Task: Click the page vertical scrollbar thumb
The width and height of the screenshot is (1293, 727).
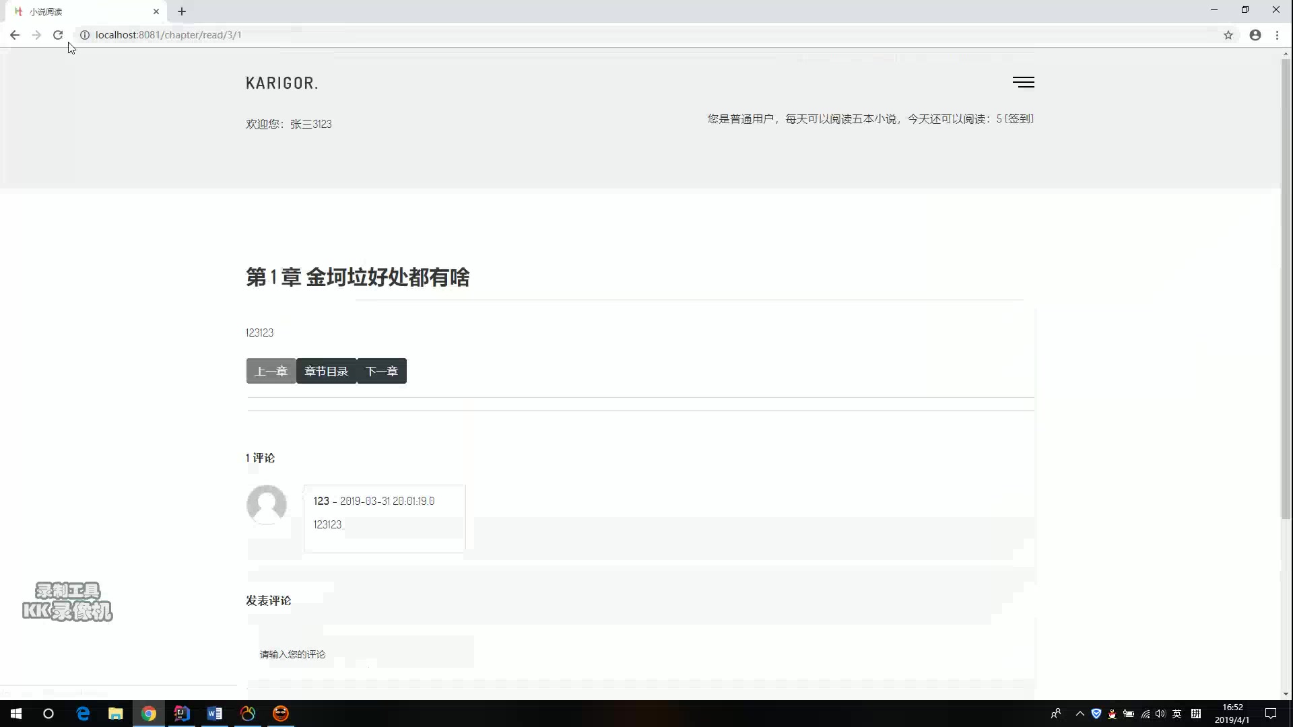Action: [x=1286, y=289]
